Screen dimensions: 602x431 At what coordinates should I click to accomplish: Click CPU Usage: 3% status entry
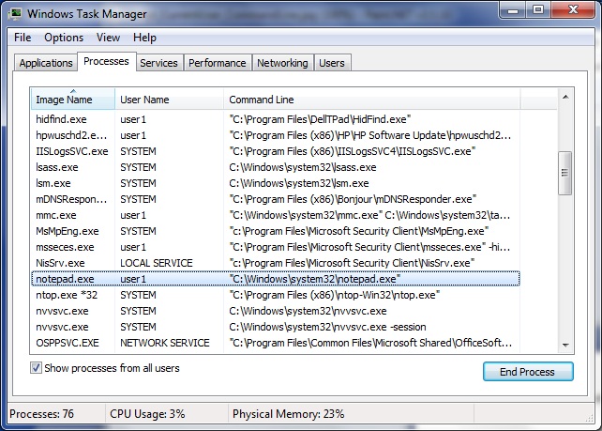[x=147, y=414]
